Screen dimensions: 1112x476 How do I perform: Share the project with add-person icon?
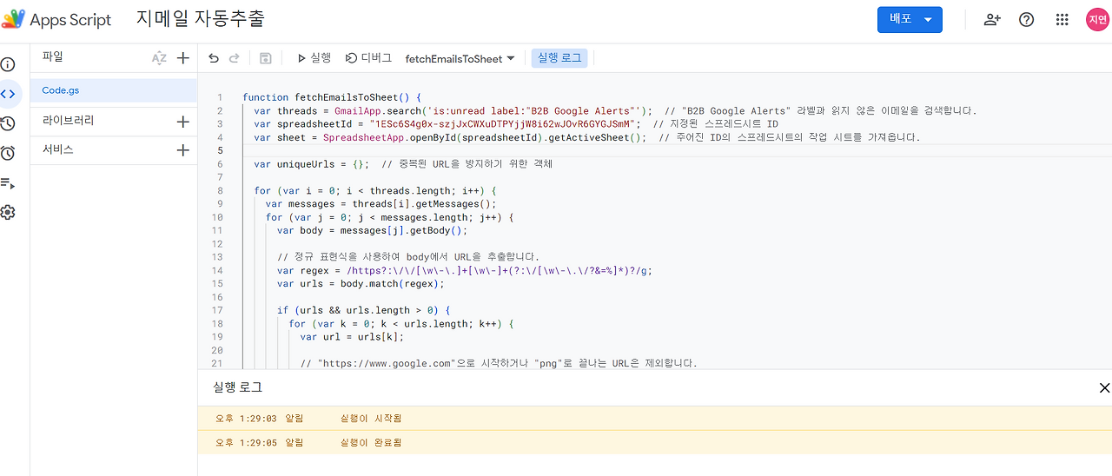pyautogui.click(x=992, y=19)
